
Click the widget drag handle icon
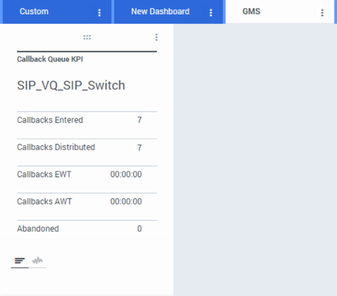coord(87,38)
